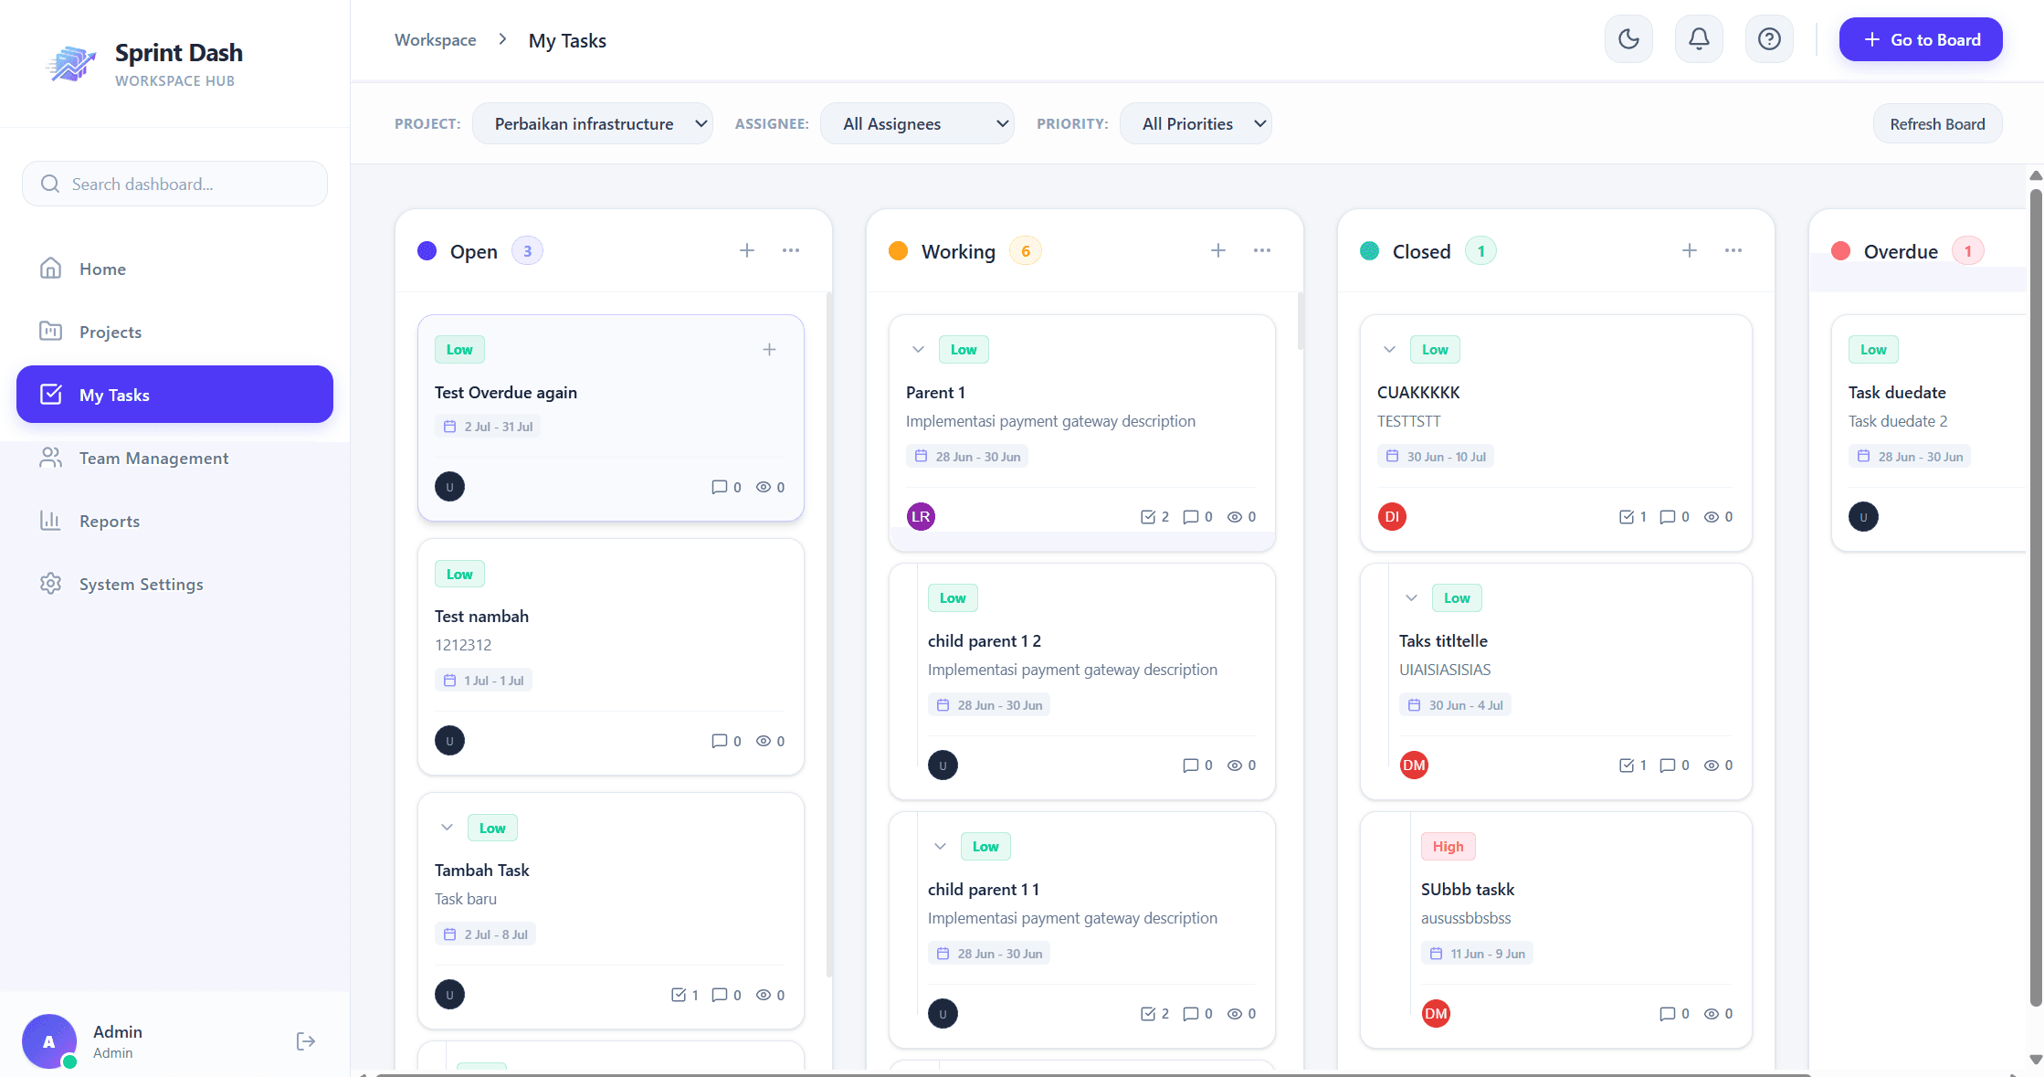Click the Closed column teal status dot

coord(1370,251)
